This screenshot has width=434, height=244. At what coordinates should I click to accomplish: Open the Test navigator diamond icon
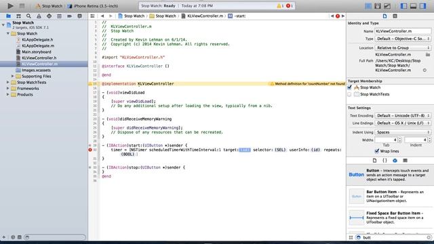[x=49, y=16]
